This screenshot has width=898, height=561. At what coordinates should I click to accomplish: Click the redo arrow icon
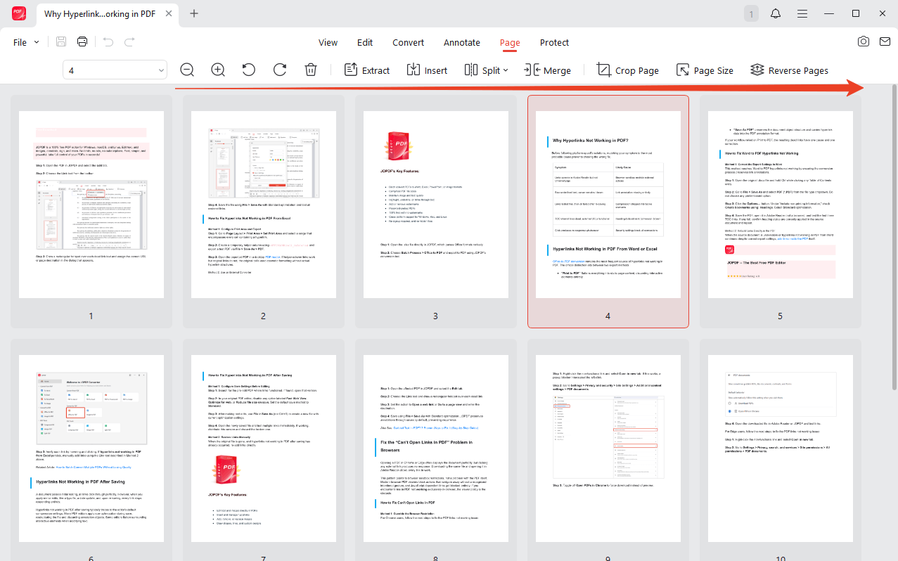(x=129, y=42)
